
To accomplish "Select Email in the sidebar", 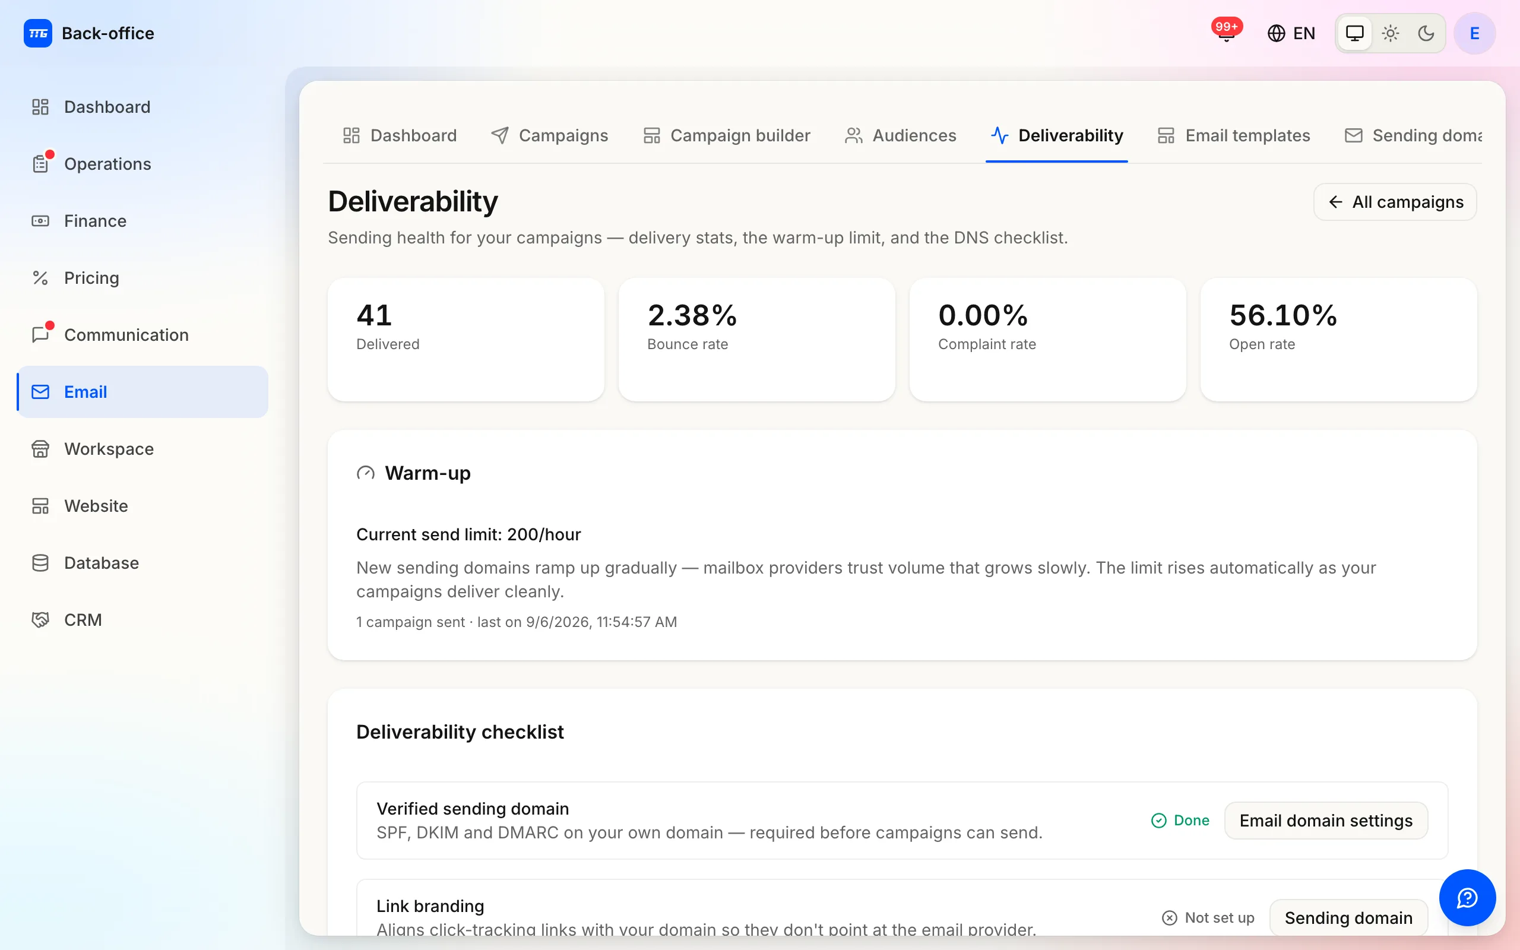I will click(x=143, y=392).
